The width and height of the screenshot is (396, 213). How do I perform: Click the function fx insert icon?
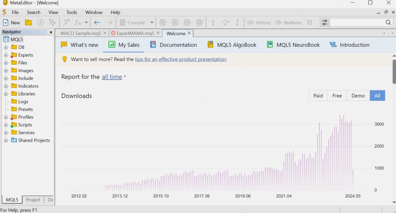click(x=78, y=22)
